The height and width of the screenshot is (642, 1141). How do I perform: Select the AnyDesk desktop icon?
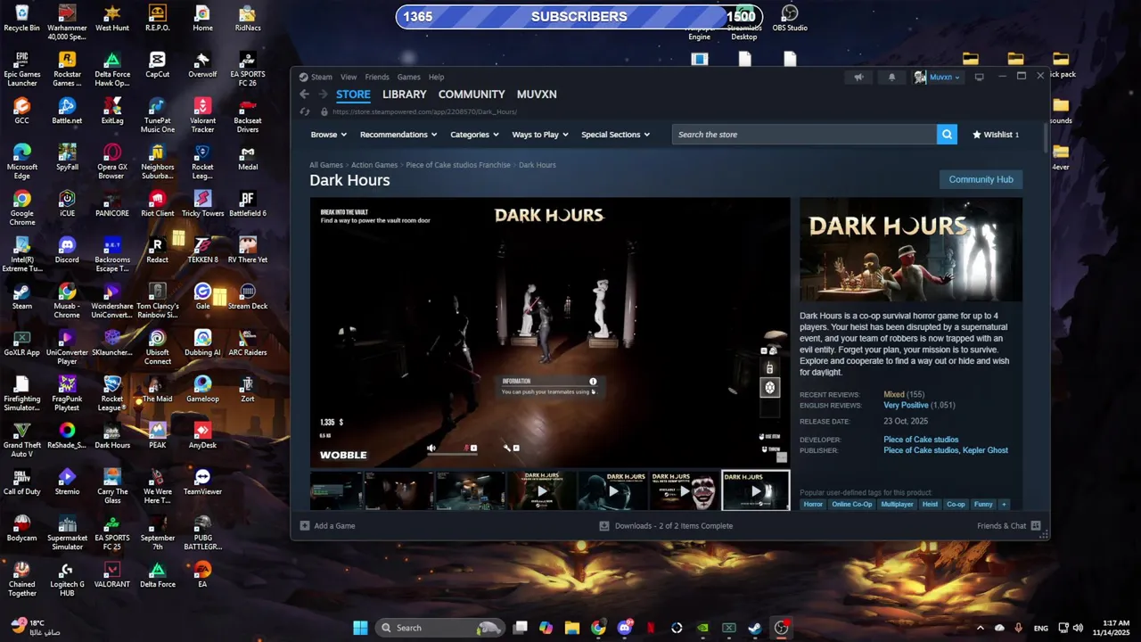pyautogui.click(x=202, y=435)
